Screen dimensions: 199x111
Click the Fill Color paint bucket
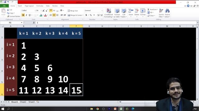pyautogui.click(x=41, y=15)
